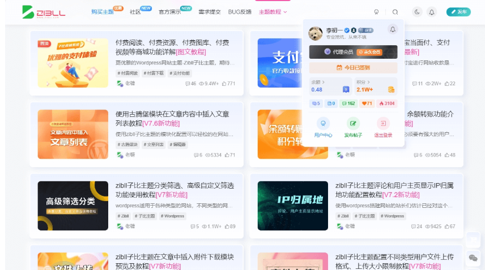Open the 购买主题 menu item

(x=103, y=12)
